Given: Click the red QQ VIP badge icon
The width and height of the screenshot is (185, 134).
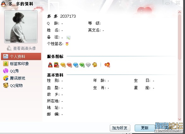Looking at the screenshot, I should (x=56, y=65).
